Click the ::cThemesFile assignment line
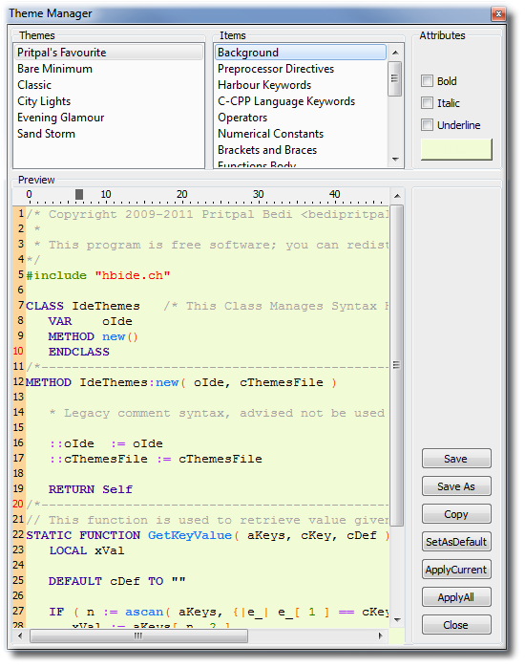 156,459
